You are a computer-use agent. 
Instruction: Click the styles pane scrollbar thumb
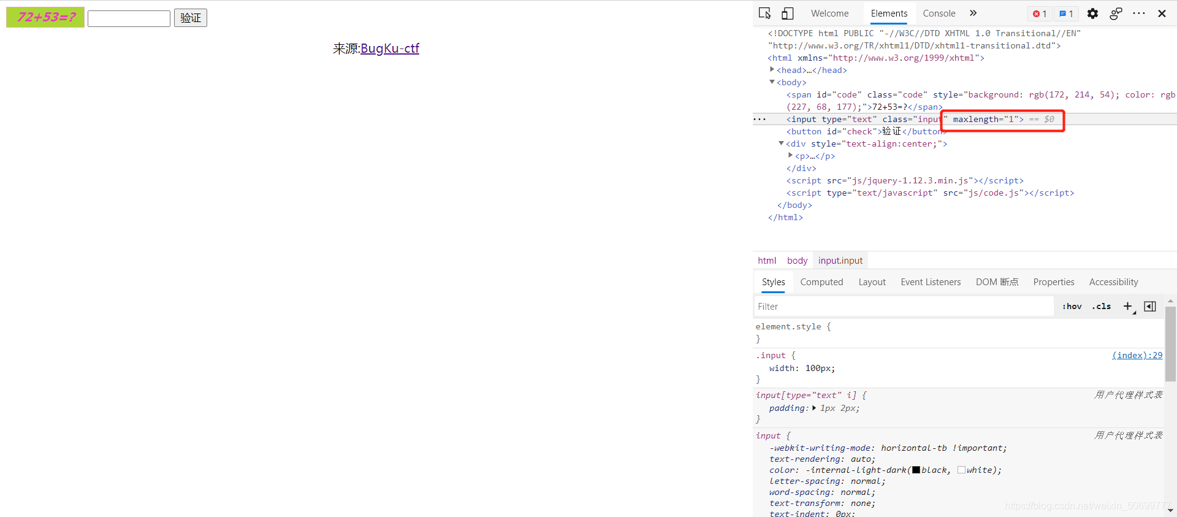[x=1170, y=343]
